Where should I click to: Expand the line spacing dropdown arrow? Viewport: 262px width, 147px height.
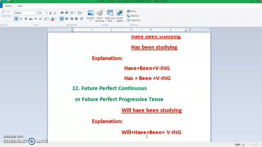point(82,13)
